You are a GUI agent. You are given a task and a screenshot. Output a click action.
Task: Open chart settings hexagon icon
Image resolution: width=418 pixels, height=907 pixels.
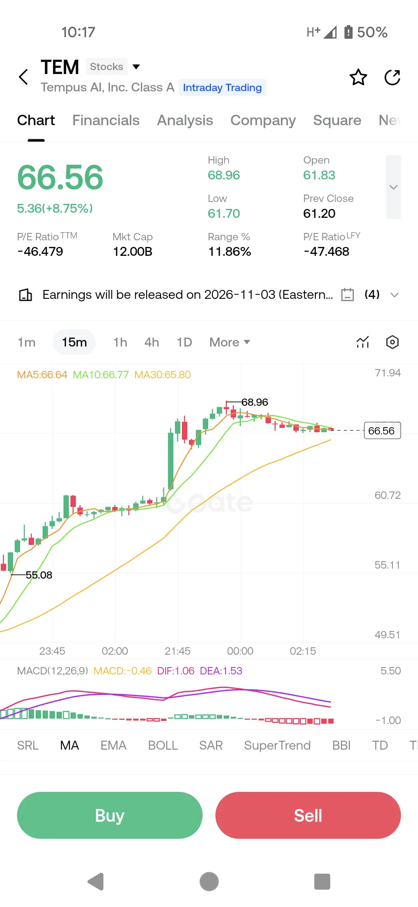(x=392, y=342)
